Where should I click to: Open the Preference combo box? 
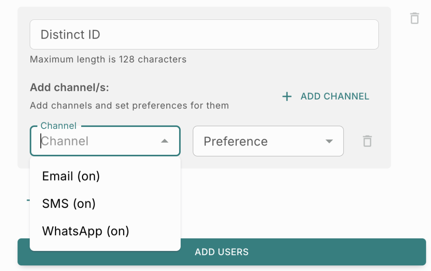(268, 141)
